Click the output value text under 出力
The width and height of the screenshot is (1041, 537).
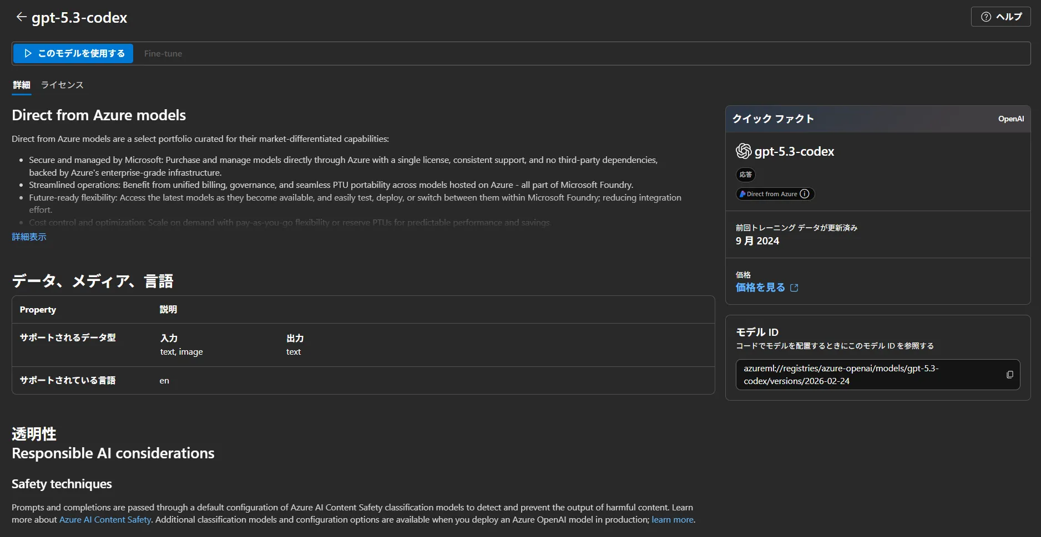[294, 352]
